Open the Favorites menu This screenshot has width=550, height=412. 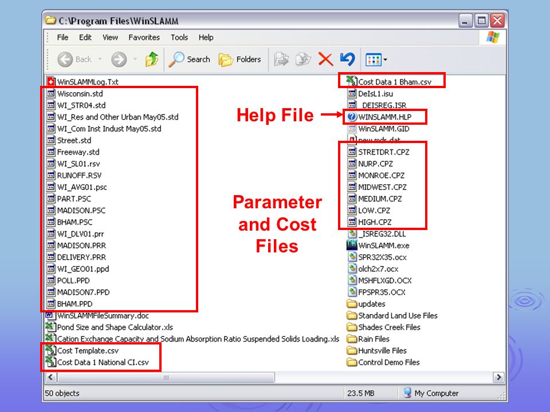click(144, 38)
